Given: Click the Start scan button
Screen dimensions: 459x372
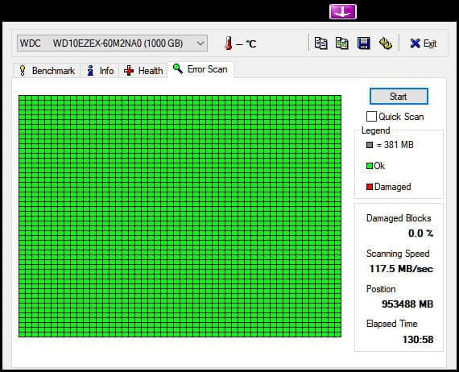Looking at the screenshot, I should pyautogui.click(x=399, y=97).
